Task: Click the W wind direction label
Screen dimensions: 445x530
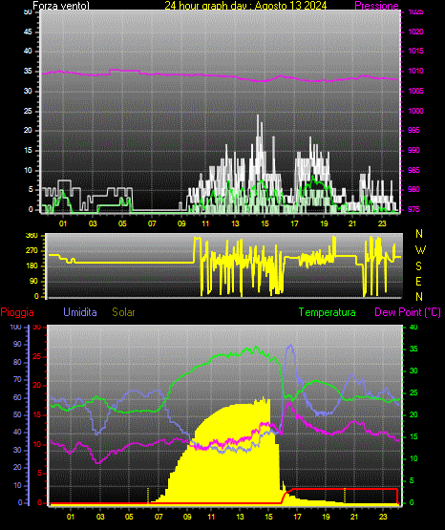Action: [x=420, y=250]
